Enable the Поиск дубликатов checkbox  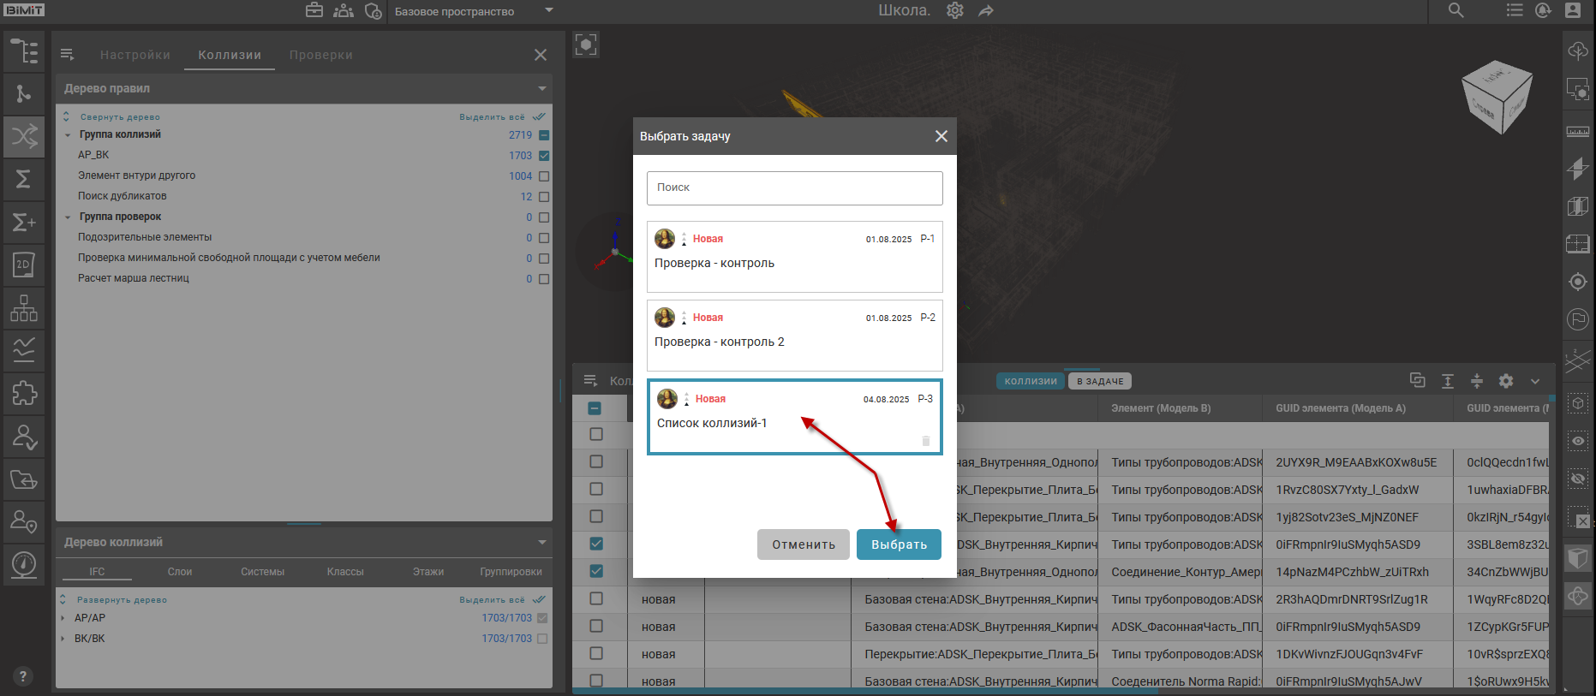pyautogui.click(x=544, y=197)
